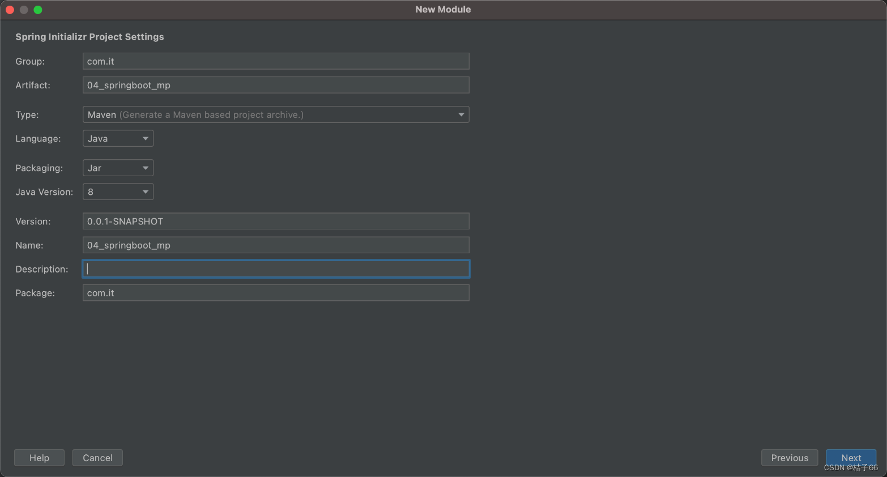Click the Packaging label
Image resolution: width=887 pixels, height=477 pixels.
(x=39, y=168)
